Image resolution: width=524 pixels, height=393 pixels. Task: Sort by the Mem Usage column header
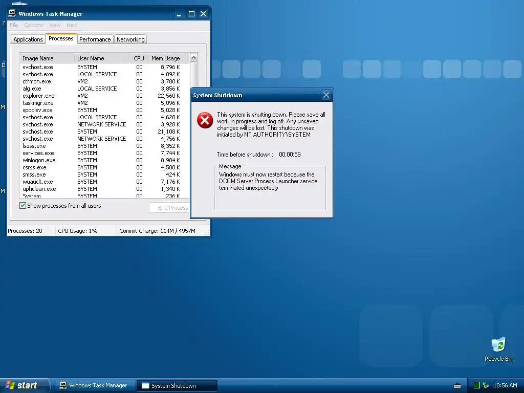(165, 58)
